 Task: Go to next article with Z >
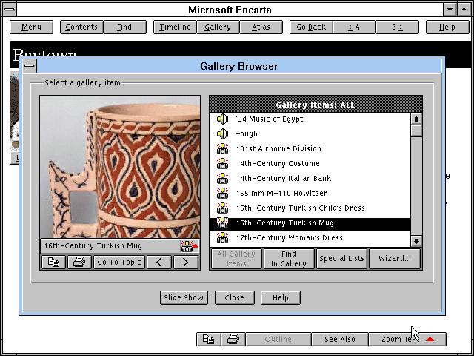pyautogui.click(x=397, y=27)
